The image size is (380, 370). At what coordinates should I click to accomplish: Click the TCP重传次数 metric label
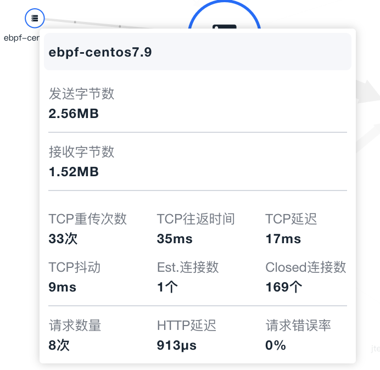[x=88, y=220]
